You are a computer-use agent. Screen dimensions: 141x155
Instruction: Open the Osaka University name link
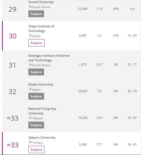coord(41,84)
